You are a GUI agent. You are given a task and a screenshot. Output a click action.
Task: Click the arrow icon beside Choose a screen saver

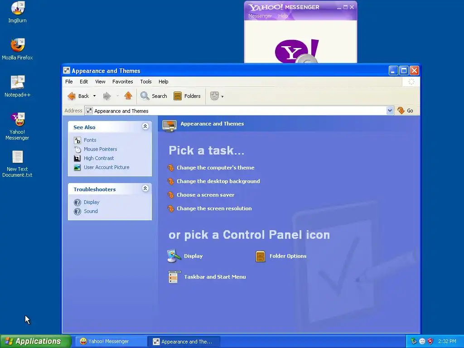(x=171, y=195)
